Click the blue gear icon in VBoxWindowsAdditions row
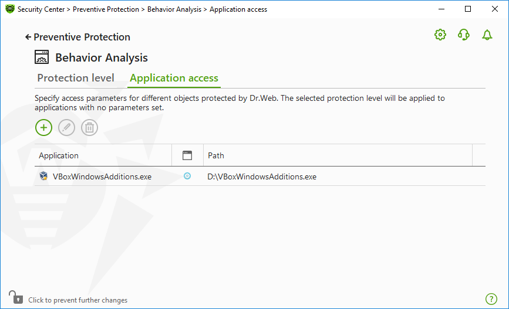This screenshot has width=509, height=309. coord(187,176)
